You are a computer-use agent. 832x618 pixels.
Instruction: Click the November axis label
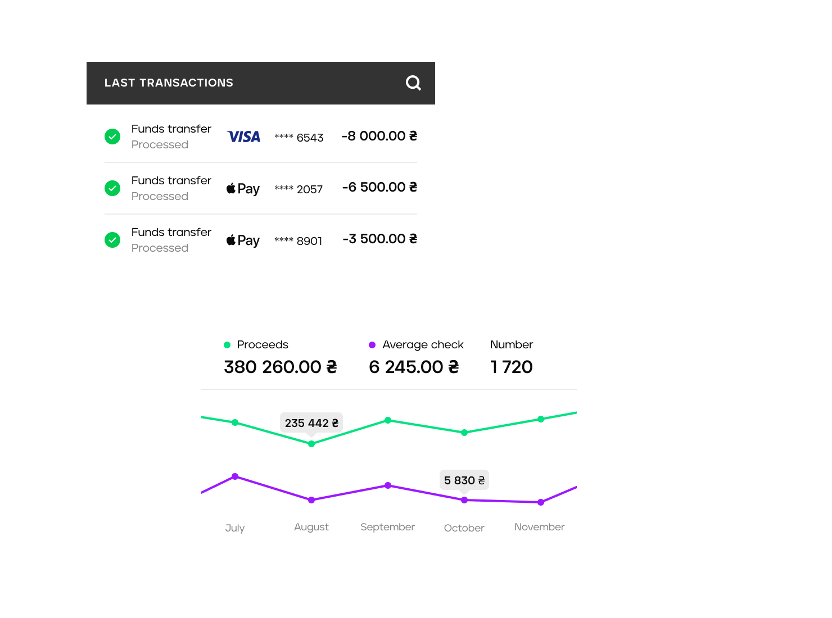(x=540, y=527)
